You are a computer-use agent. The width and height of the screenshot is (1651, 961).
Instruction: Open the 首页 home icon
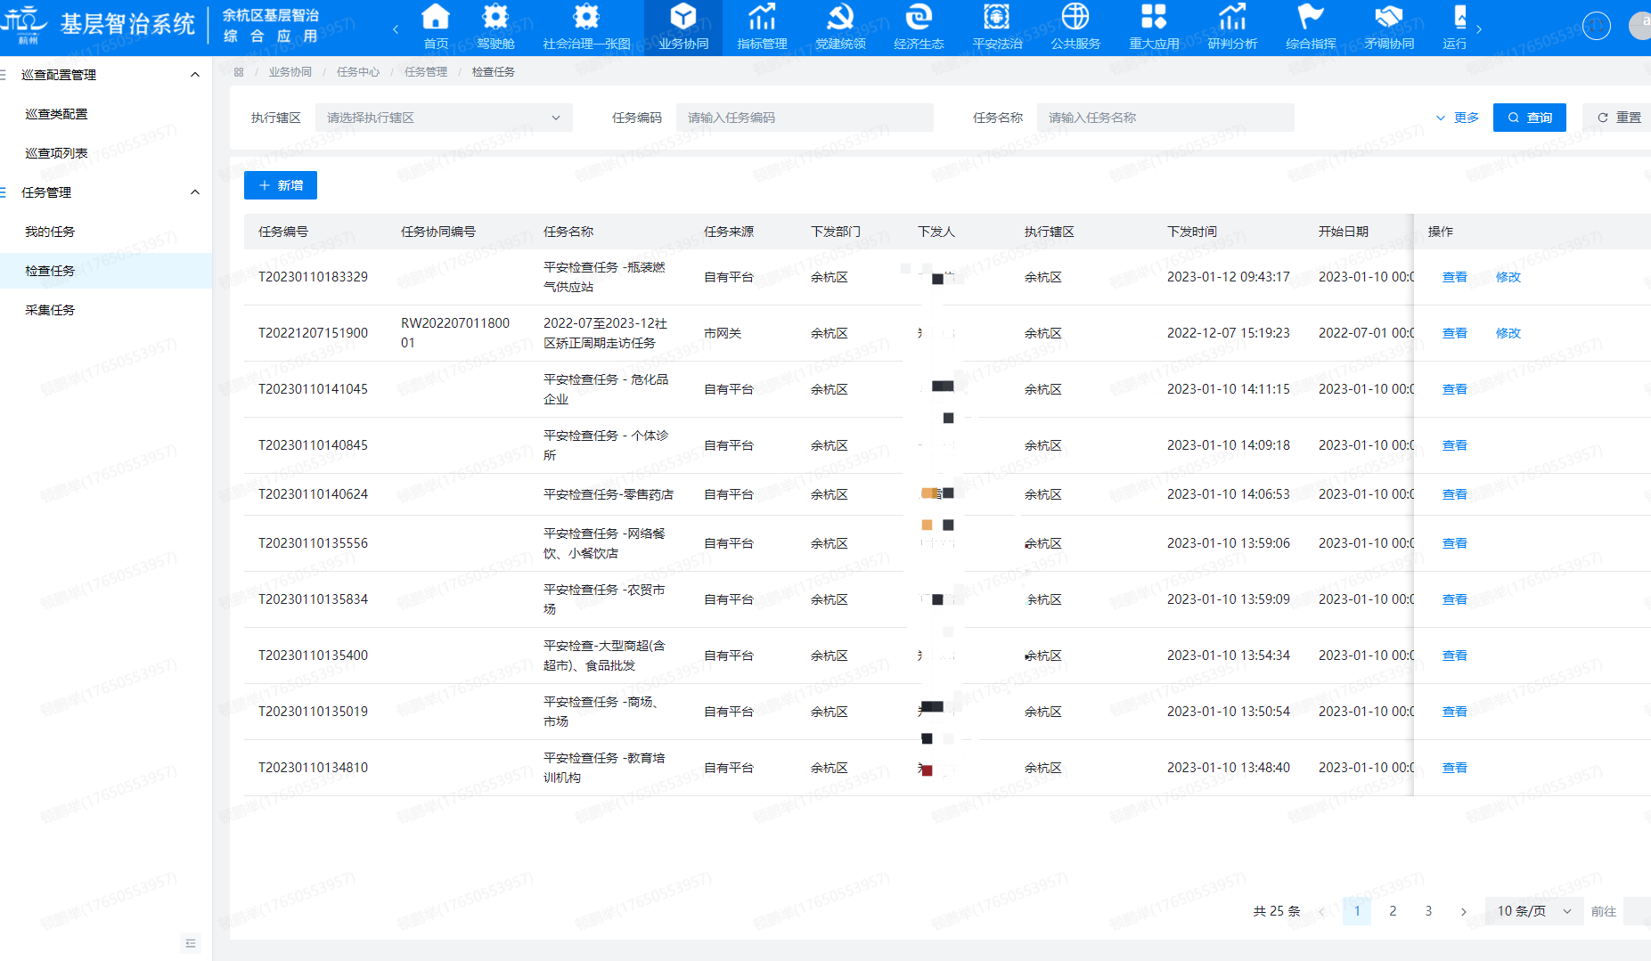coord(435,17)
